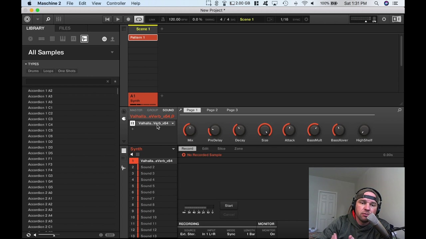This screenshot has width=426, height=239.
Task: Open sampling Slice tab
Action: coord(221,149)
